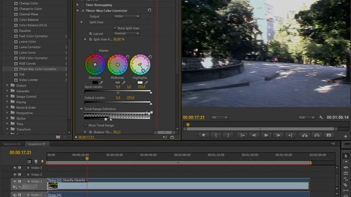
Task: Click the Mark Out button
Action: coord(228,135)
